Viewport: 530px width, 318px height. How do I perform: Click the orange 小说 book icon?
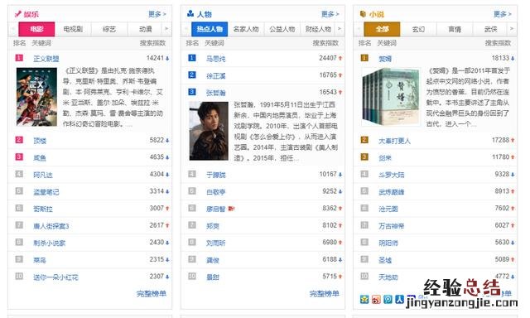click(363, 14)
